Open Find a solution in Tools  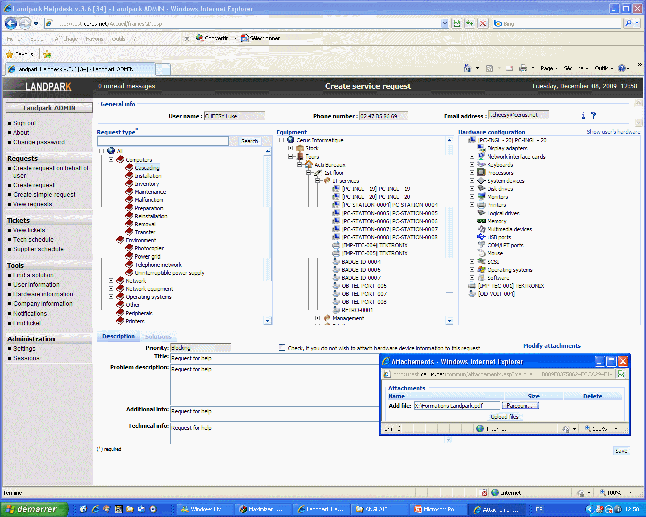click(33, 275)
